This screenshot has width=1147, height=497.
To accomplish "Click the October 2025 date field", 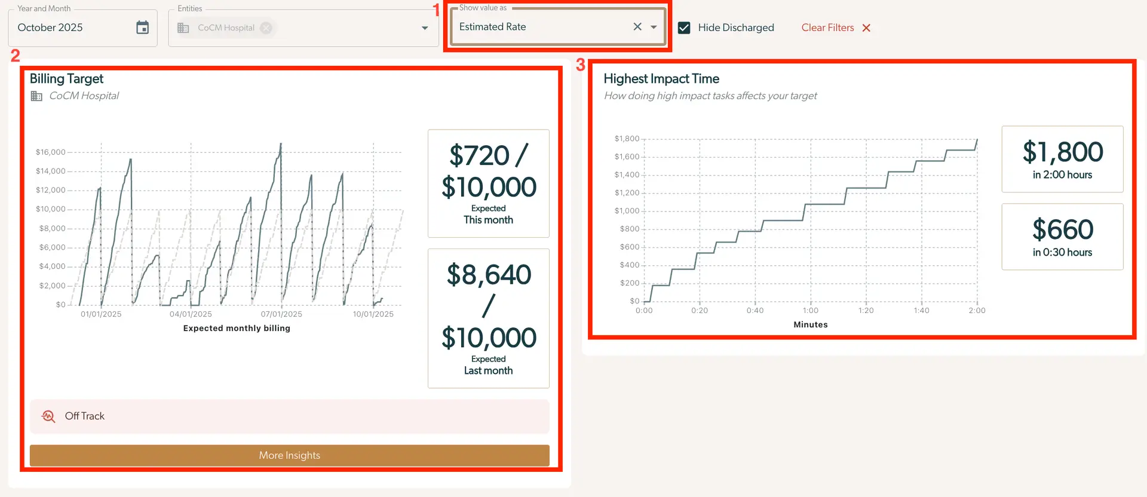I will tap(82, 27).
